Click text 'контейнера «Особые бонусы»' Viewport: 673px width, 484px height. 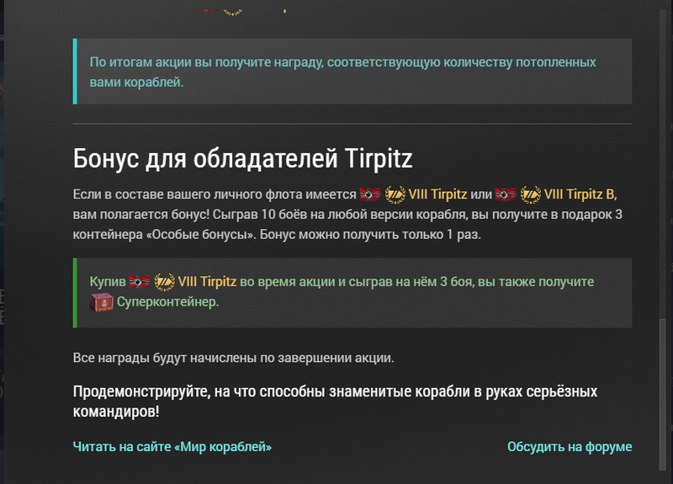[x=164, y=235]
